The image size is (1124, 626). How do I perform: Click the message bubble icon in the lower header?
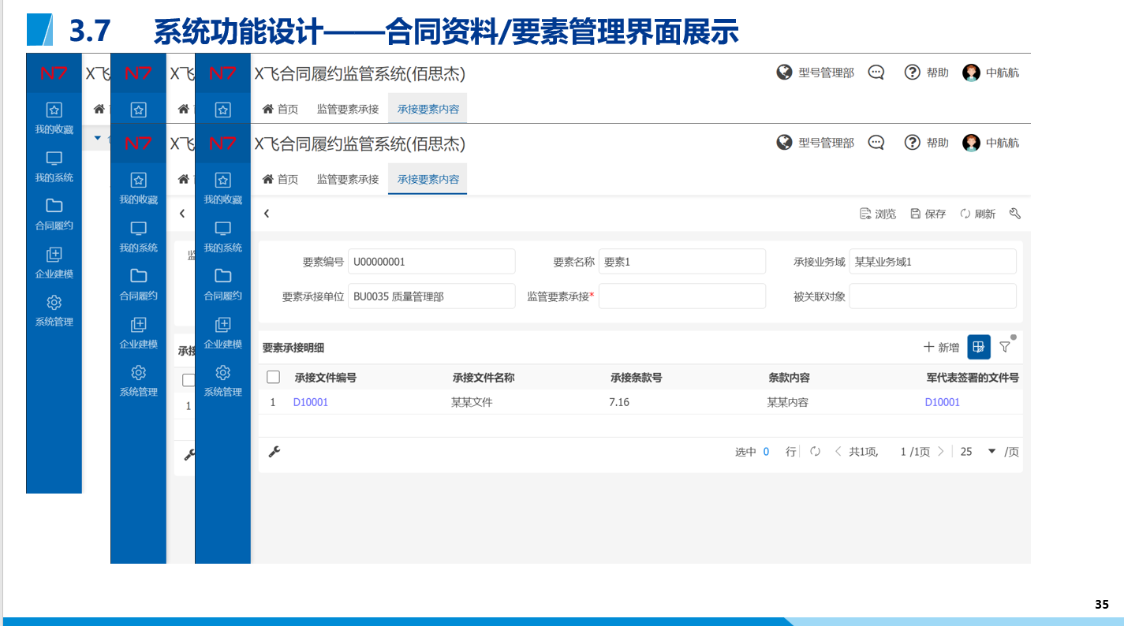click(x=876, y=143)
